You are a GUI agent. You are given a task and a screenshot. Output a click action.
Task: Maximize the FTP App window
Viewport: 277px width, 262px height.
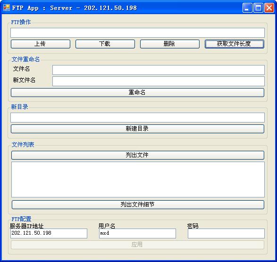258,8
